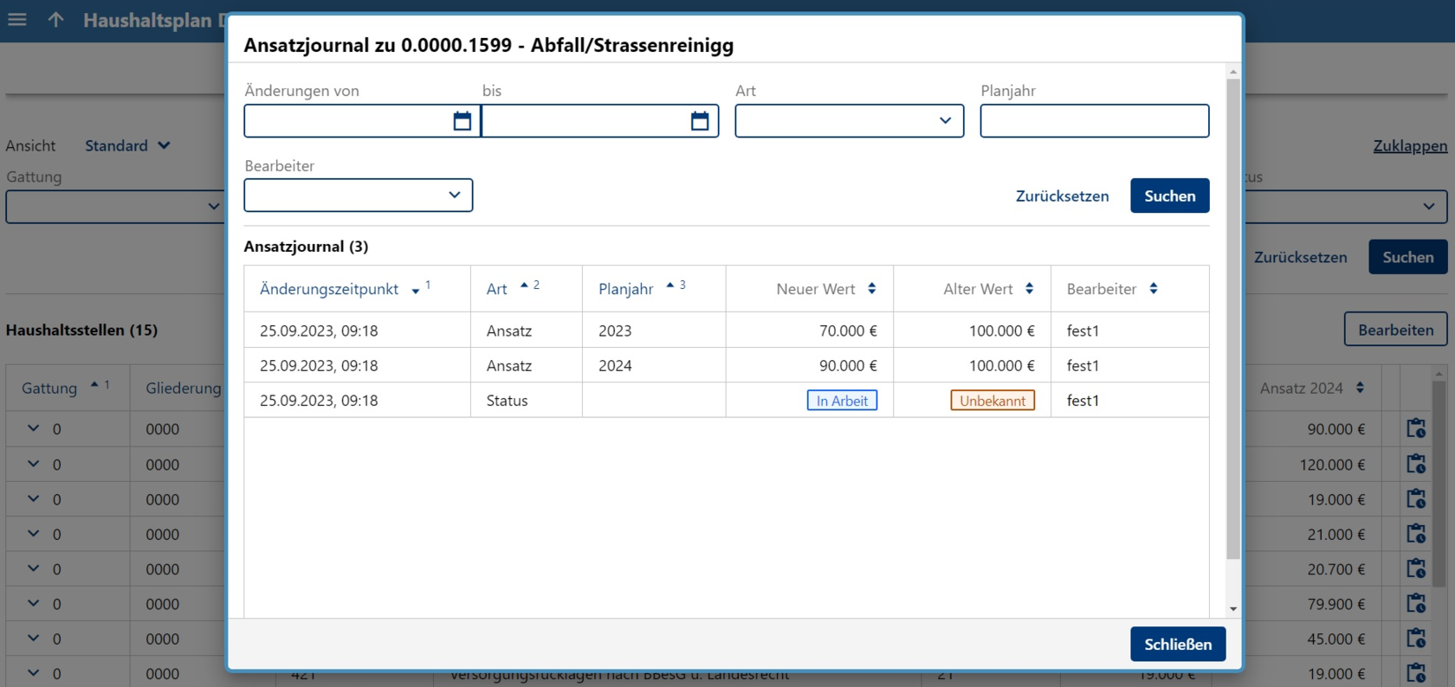
Task: Click the hamburger menu icon
Action: point(17,19)
